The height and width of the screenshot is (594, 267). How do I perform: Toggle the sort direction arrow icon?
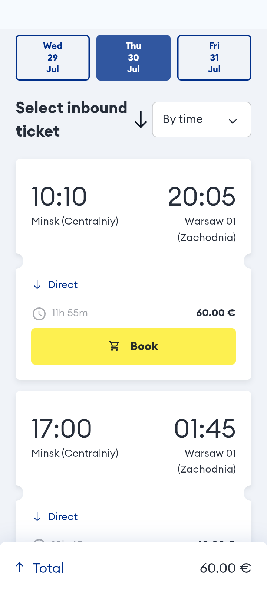(141, 120)
